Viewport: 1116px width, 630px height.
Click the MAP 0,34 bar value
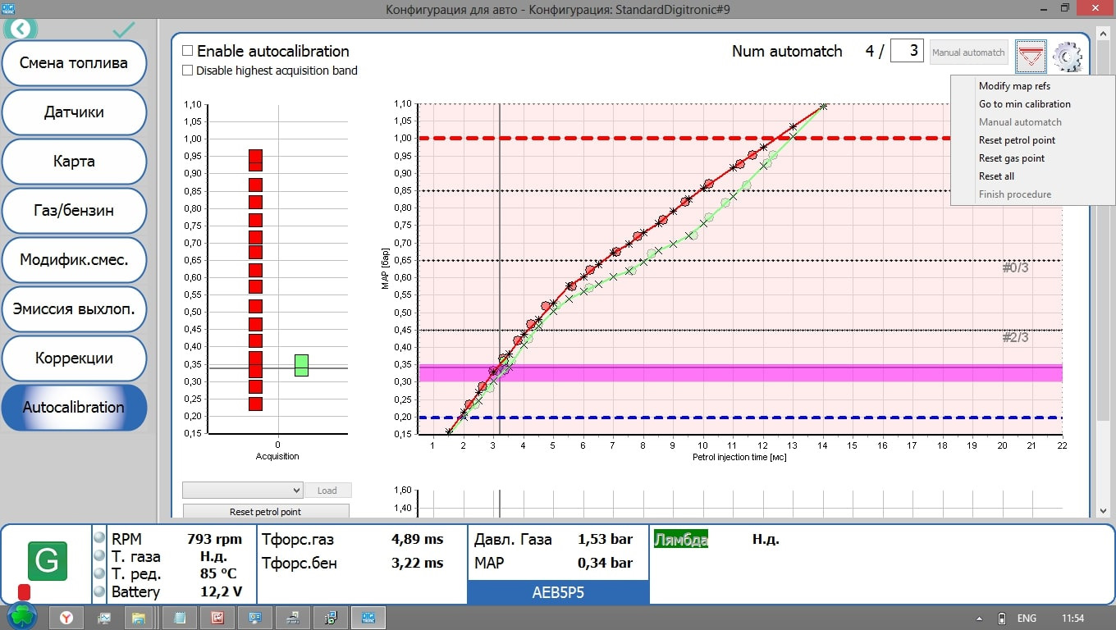point(606,564)
